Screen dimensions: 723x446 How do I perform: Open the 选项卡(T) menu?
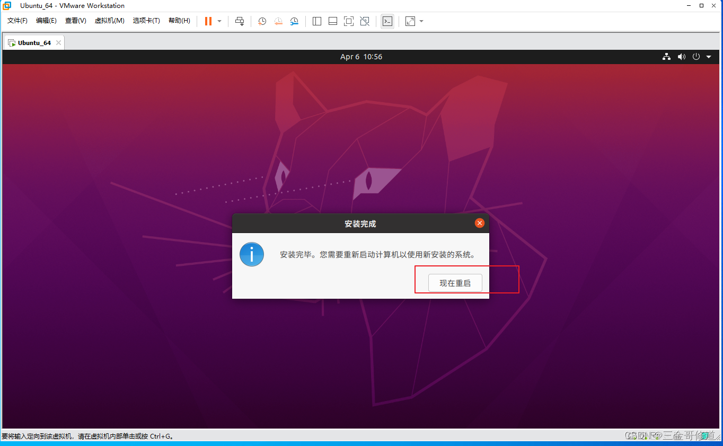pos(146,21)
